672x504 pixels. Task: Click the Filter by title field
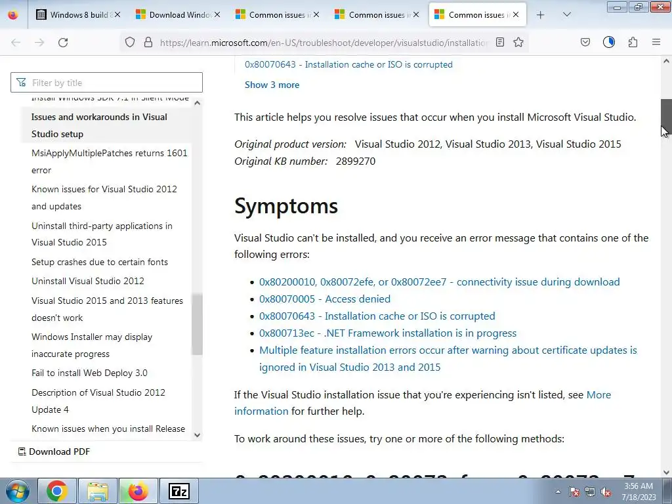(107, 83)
